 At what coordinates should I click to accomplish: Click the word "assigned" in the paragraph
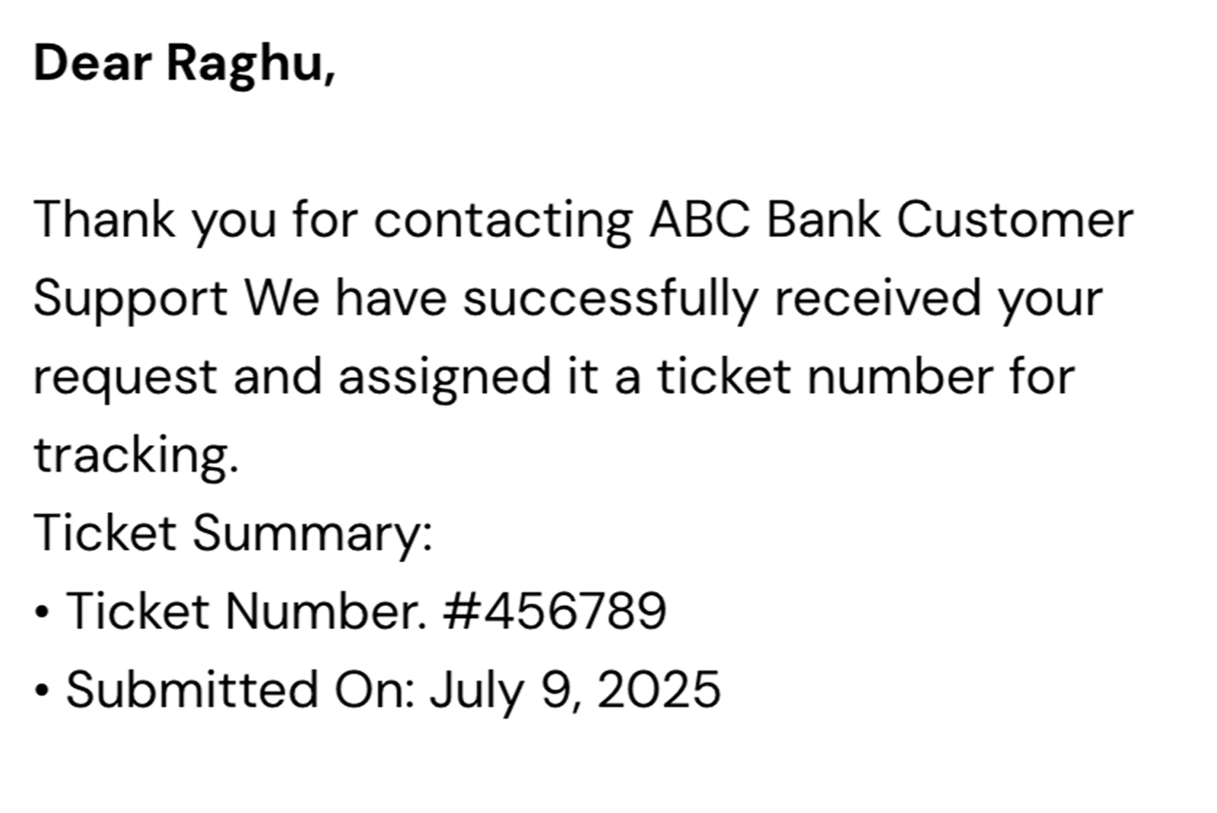[x=444, y=377]
